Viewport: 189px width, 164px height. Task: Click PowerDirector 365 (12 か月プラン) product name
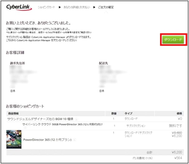click(47, 140)
